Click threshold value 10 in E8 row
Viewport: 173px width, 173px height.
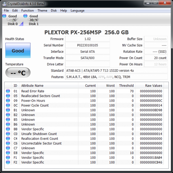point(132,153)
